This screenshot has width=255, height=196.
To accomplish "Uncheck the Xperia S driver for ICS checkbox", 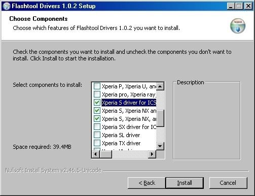I will click(97, 103).
